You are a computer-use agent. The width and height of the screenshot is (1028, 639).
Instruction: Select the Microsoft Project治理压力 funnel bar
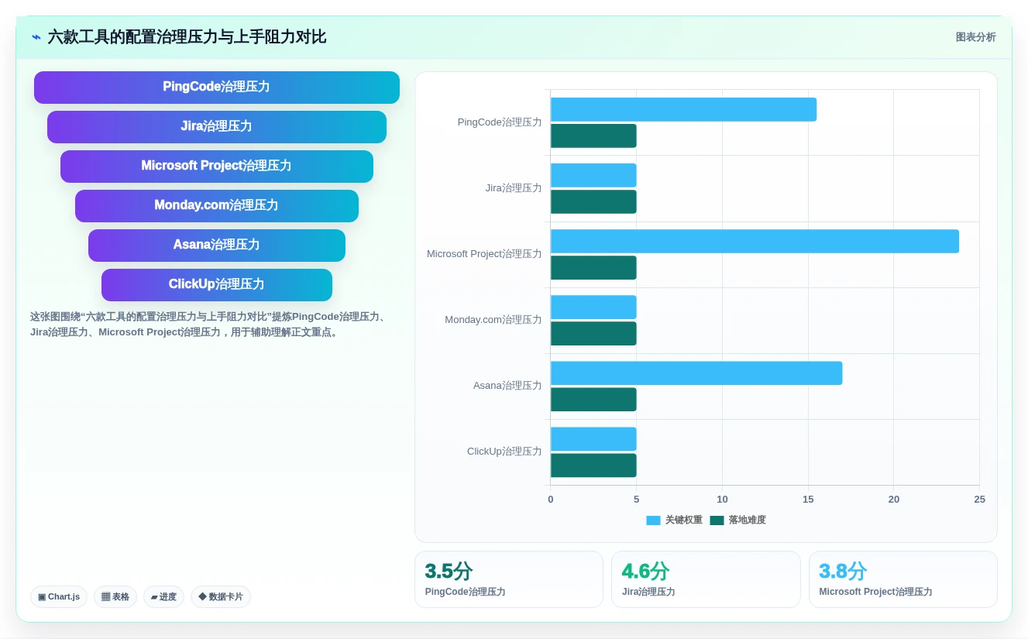[217, 167]
